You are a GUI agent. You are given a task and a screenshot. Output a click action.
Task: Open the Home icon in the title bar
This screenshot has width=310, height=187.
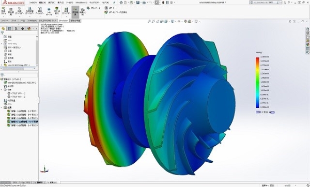pyautogui.click(x=121, y=3)
